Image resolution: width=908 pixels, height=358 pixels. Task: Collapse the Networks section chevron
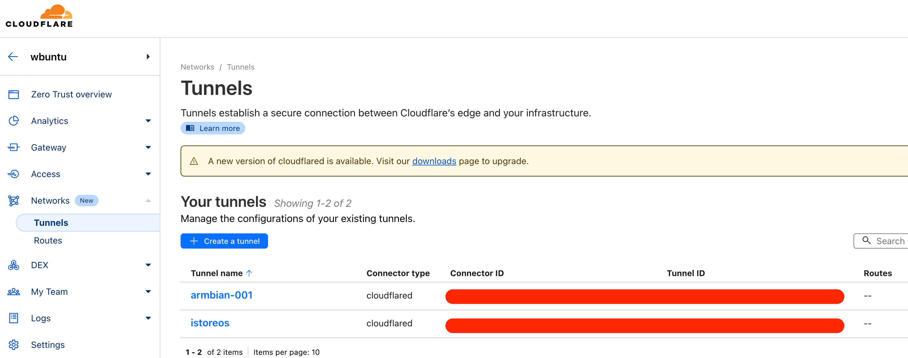point(148,201)
